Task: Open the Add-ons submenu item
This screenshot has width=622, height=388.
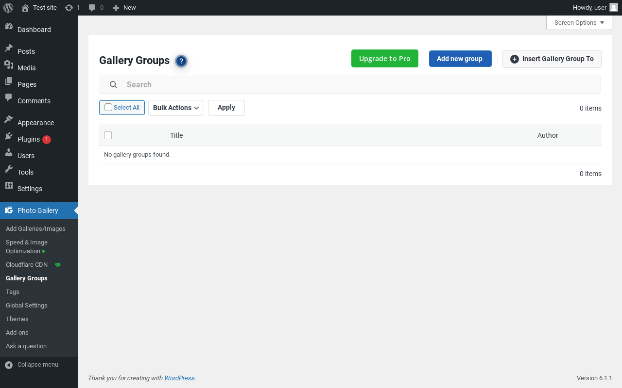Action: [17, 333]
